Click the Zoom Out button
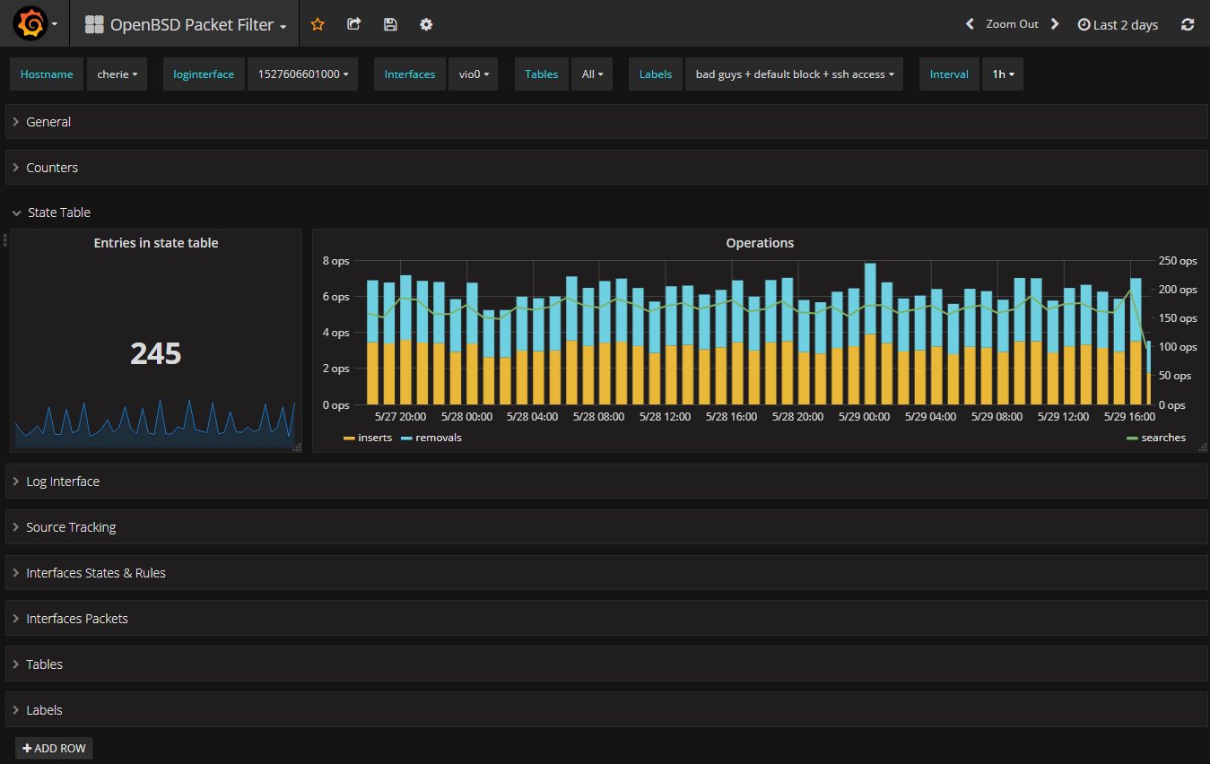This screenshot has height=764, width=1210. [x=1012, y=24]
